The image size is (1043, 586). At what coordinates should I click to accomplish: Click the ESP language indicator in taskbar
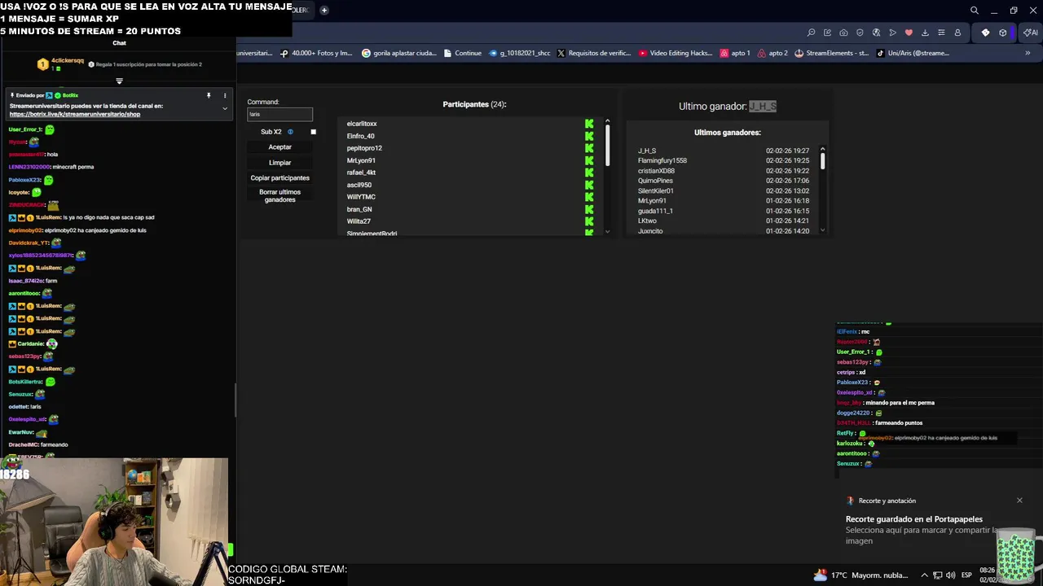pyautogui.click(x=966, y=575)
